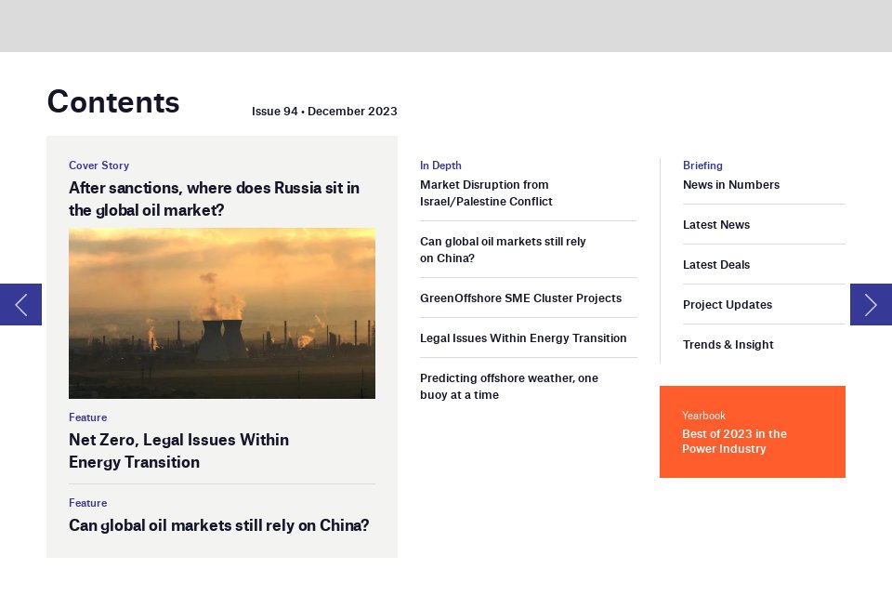Image resolution: width=892 pixels, height=609 pixels.
Task: Open News in Numbers briefing
Action: 731,185
